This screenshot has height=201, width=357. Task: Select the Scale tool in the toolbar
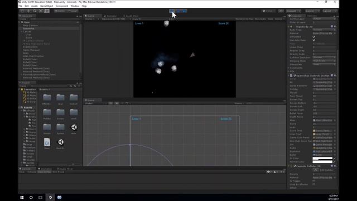point(41,11)
